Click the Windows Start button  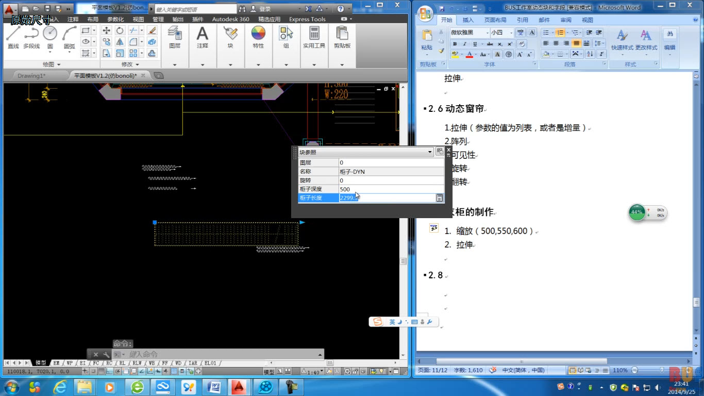(x=11, y=386)
